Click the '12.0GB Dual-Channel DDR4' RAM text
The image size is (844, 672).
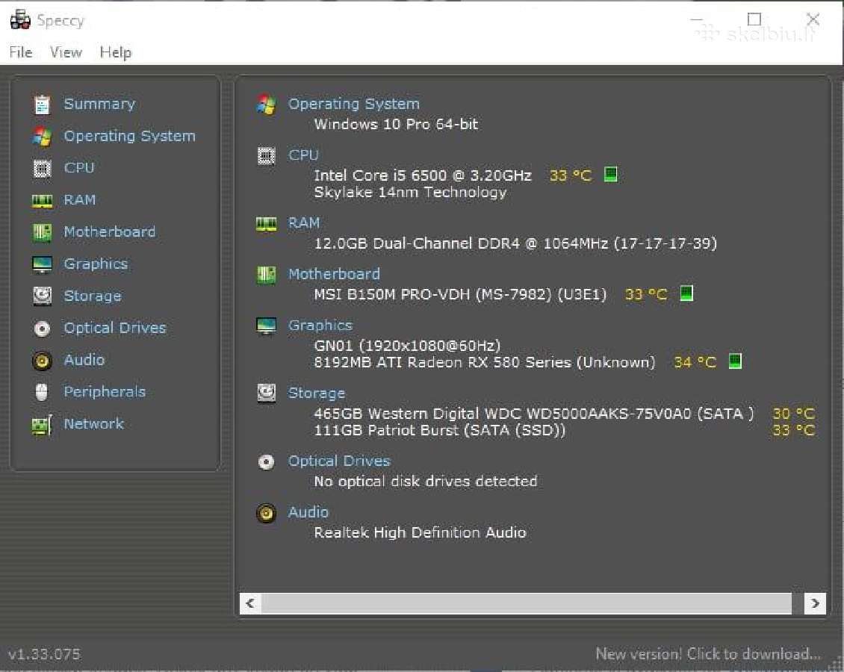(515, 243)
